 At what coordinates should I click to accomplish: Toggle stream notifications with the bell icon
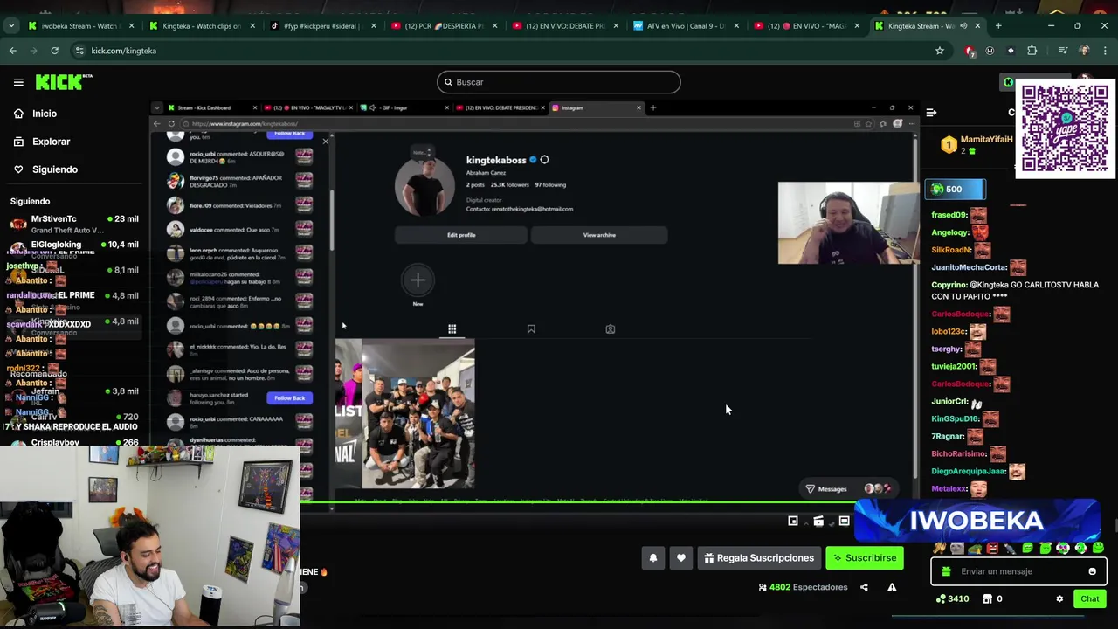(653, 558)
